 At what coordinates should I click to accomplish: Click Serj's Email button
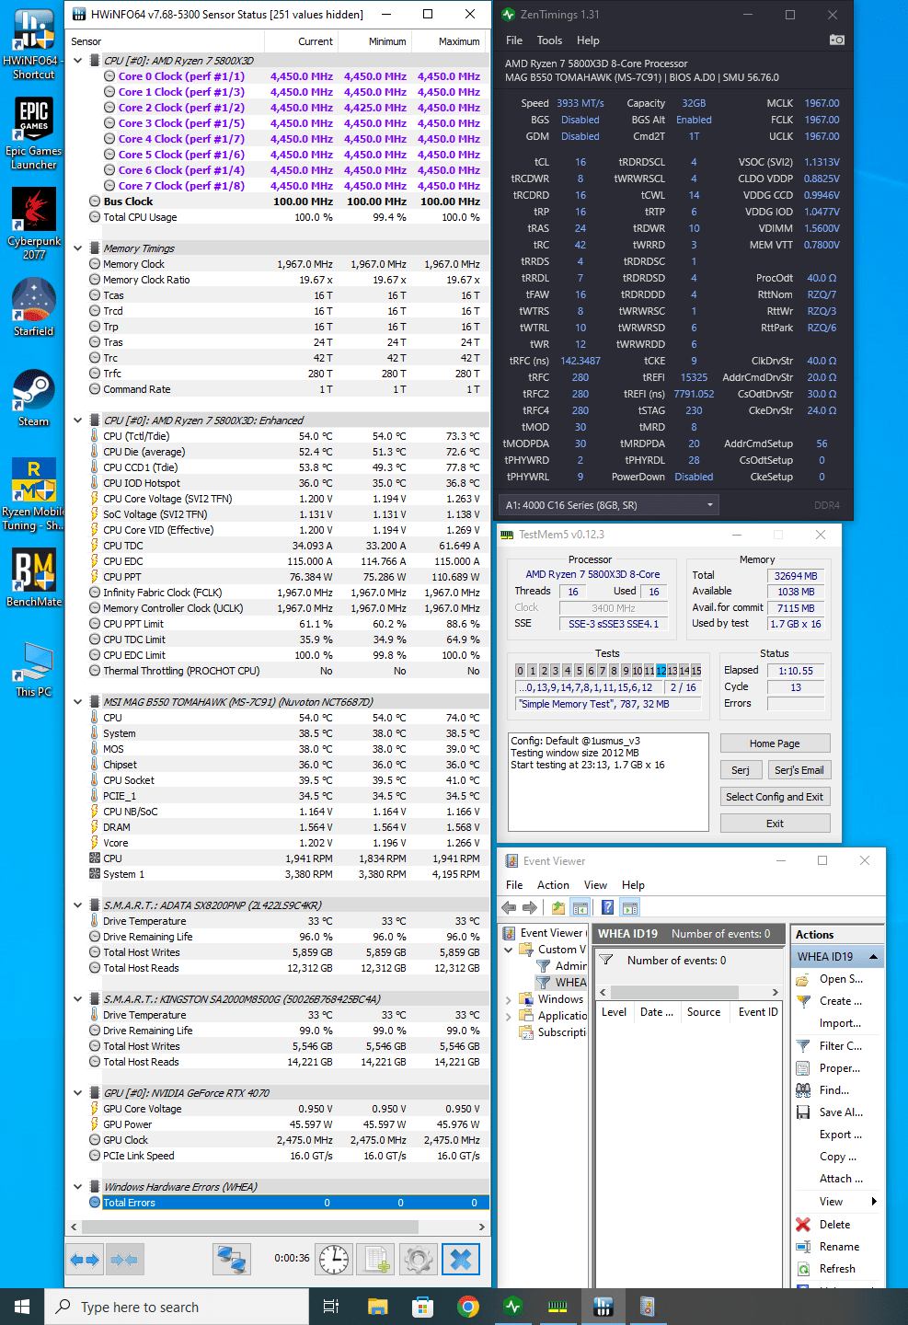(799, 770)
